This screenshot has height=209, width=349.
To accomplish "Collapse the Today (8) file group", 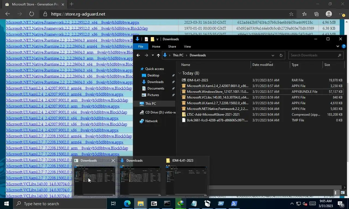I will click(180, 73).
